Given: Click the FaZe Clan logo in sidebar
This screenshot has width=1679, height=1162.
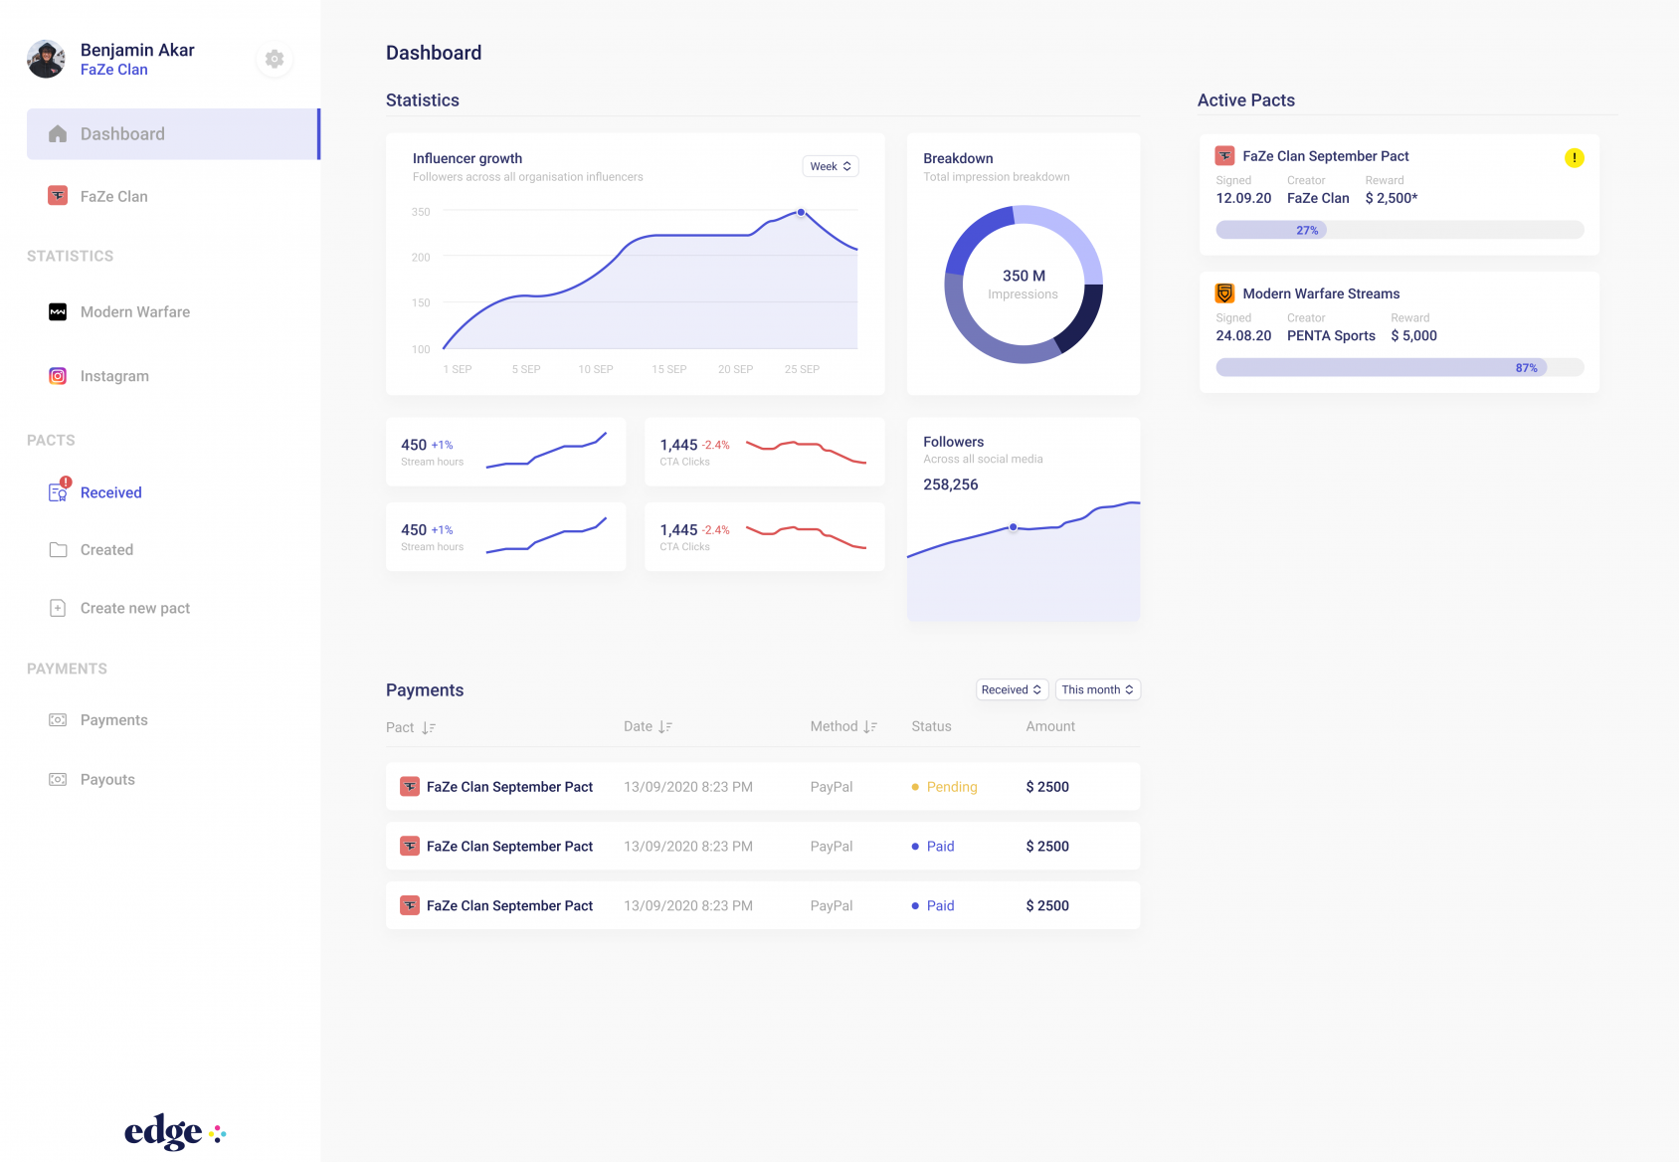Looking at the screenshot, I should point(57,196).
